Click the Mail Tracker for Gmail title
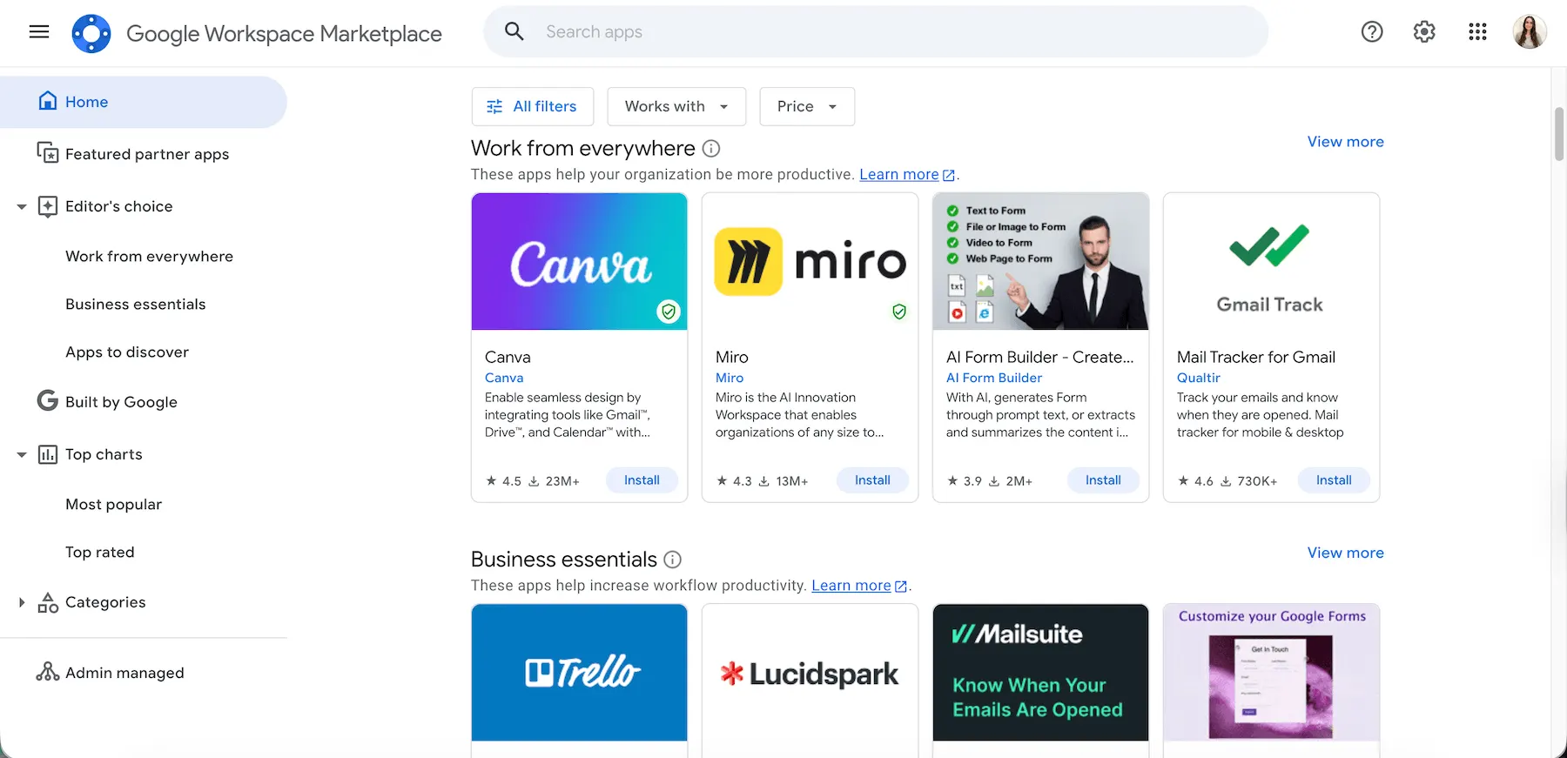1567x758 pixels. [1255, 357]
